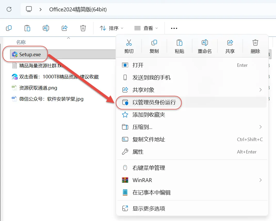Choose 以管理员身份运行 menu entry
This screenshot has height=221, width=276.
tap(192, 102)
